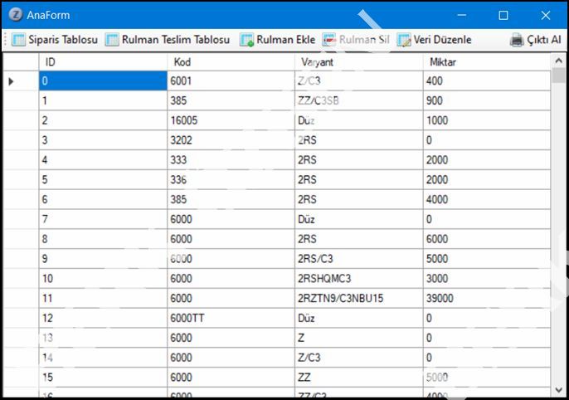This screenshot has height=400, width=569.
Task: Open the Sipariş Tablosu label
Action: [x=63, y=40]
